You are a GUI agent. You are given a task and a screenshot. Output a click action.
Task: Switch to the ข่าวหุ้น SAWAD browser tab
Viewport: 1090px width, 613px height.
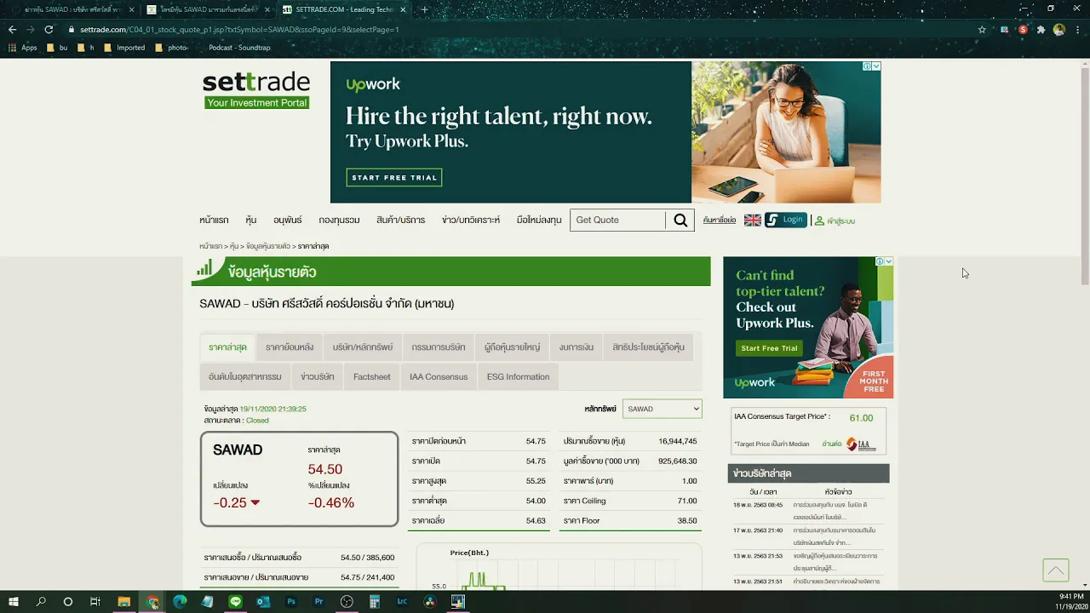tap(70, 9)
